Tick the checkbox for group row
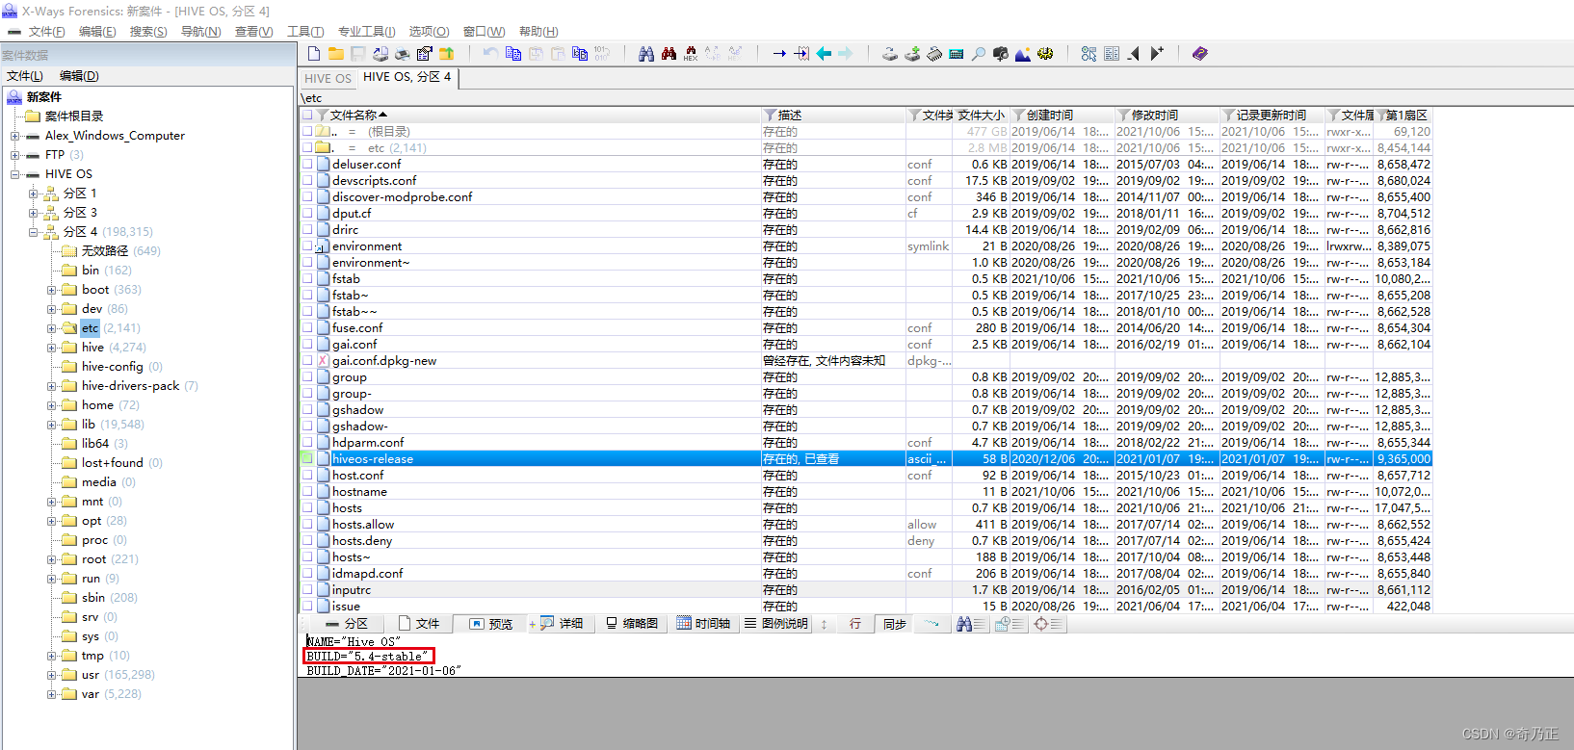Screen dimensions: 1574x750 [307, 377]
